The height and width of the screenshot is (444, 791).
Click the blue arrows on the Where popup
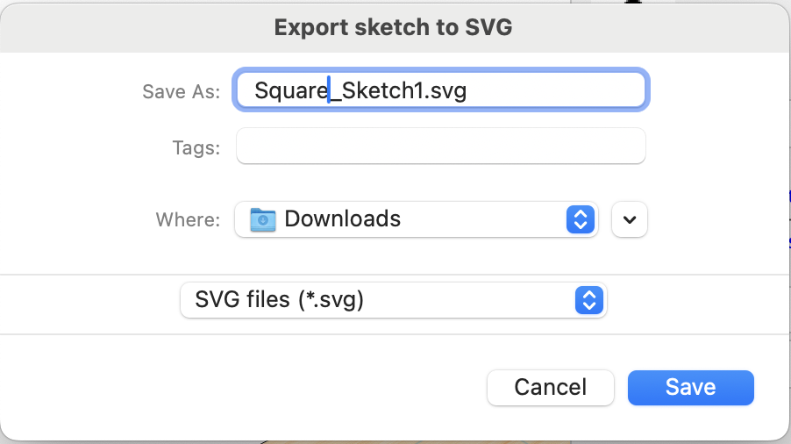click(x=581, y=219)
